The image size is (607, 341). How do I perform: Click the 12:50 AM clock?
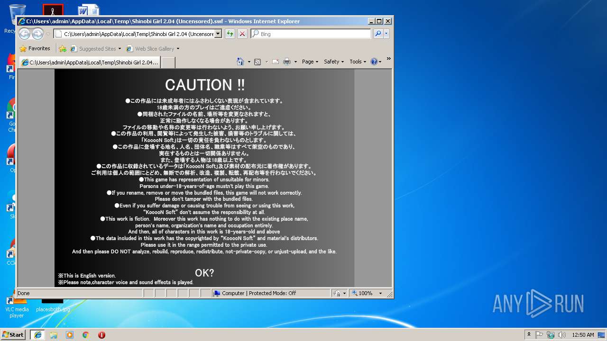point(583,334)
